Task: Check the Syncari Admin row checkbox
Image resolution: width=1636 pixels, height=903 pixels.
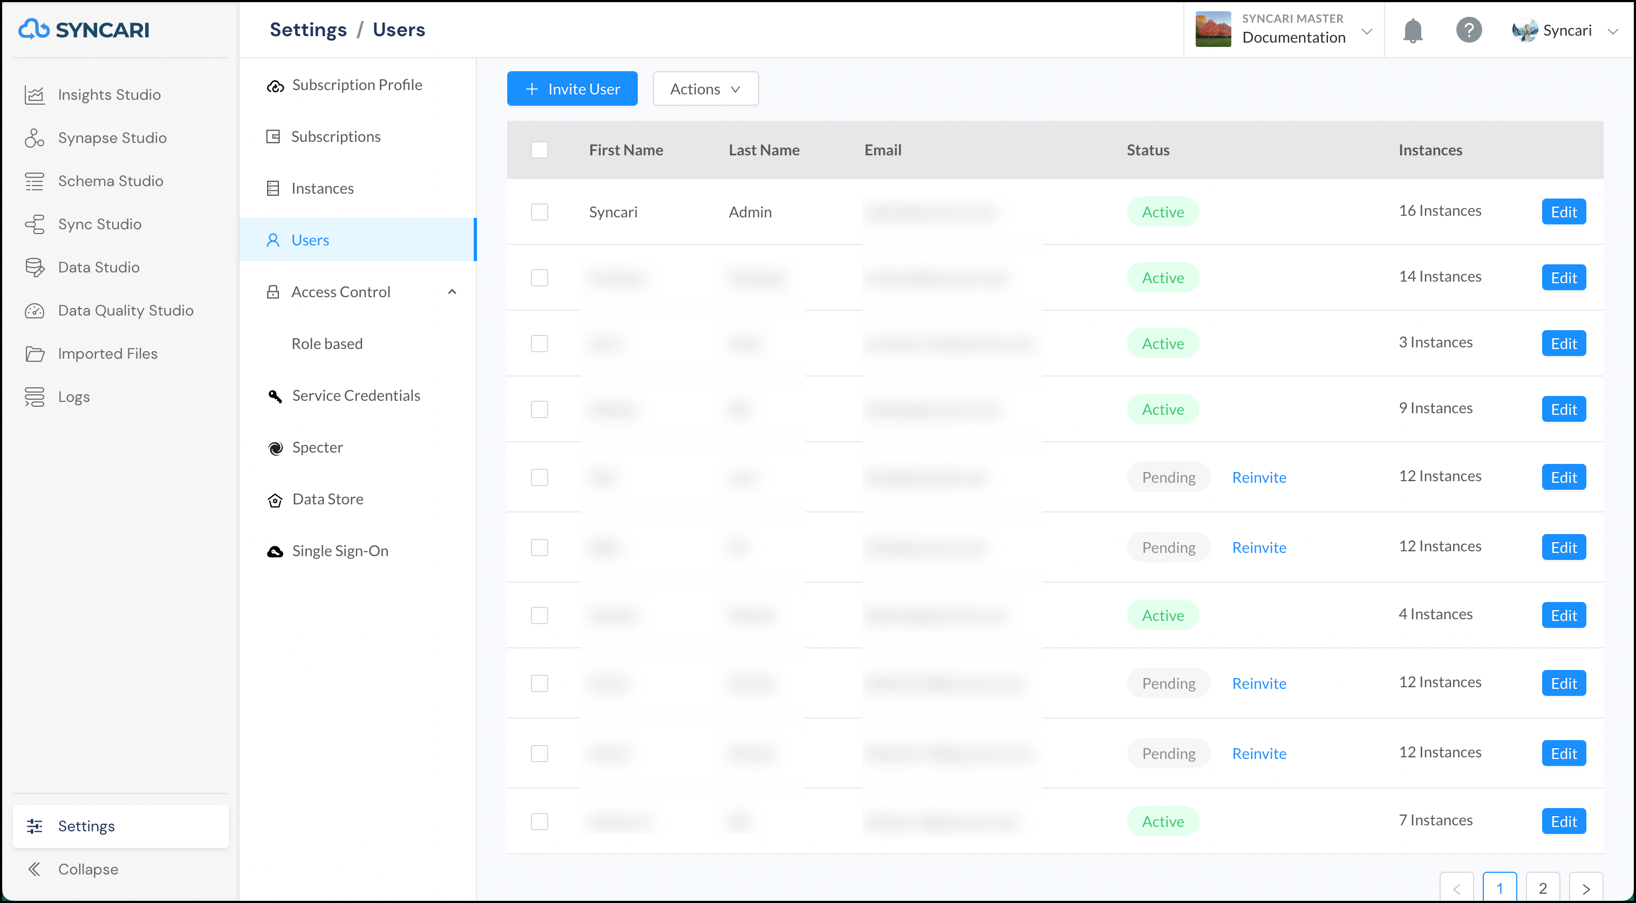Action: click(539, 211)
